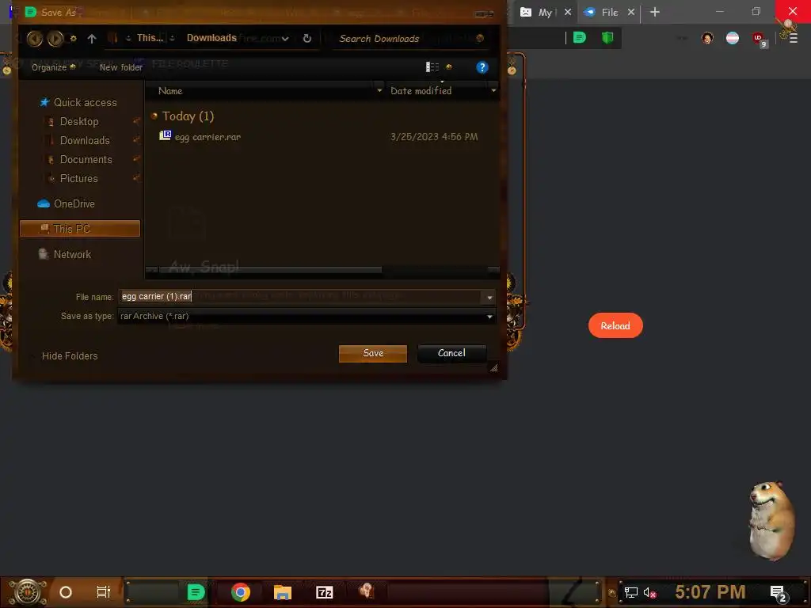
Task: Open Pictures folder in sidebar
Action: coord(78,178)
